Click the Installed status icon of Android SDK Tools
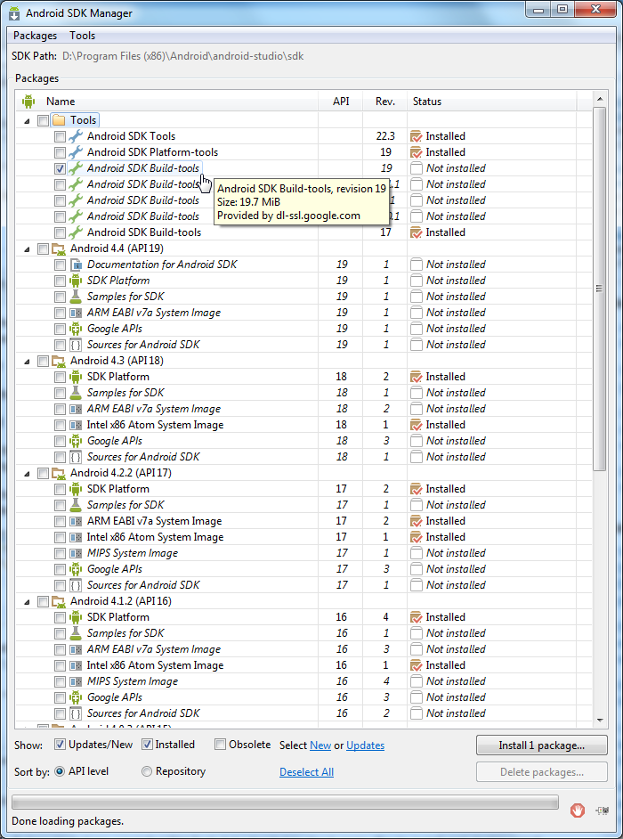The image size is (623, 839). click(416, 136)
